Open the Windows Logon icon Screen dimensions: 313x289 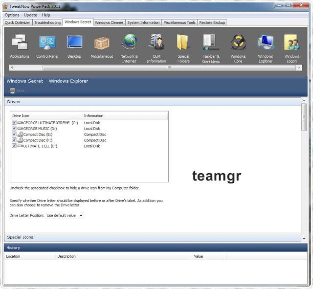[x=291, y=42]
